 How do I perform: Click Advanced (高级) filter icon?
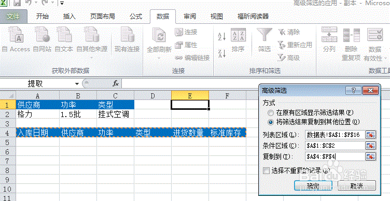282,58
